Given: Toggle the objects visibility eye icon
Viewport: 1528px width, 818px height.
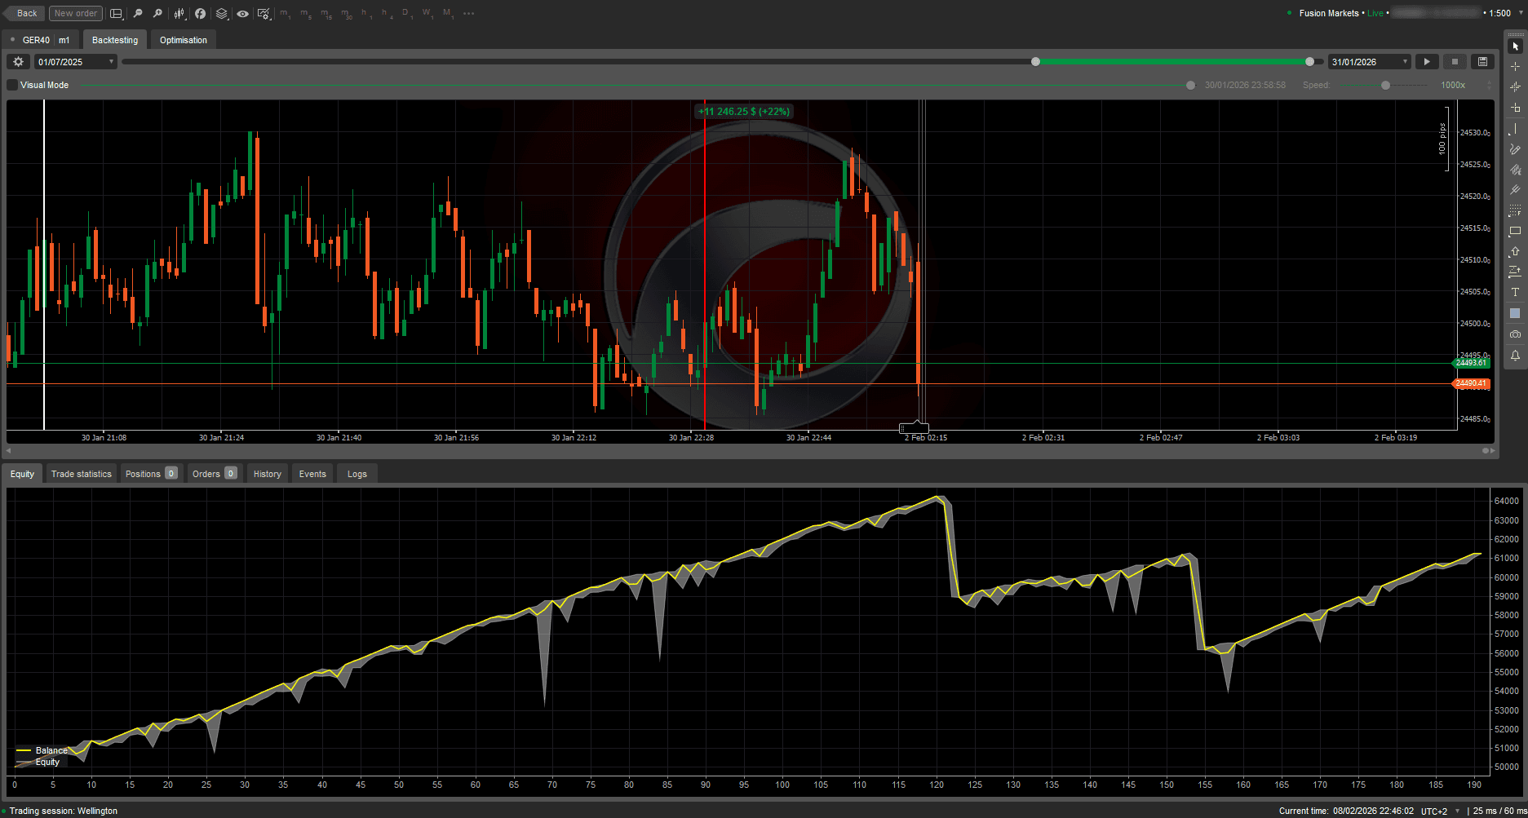Looking at the screenshot, I should (x=242, y=13).
